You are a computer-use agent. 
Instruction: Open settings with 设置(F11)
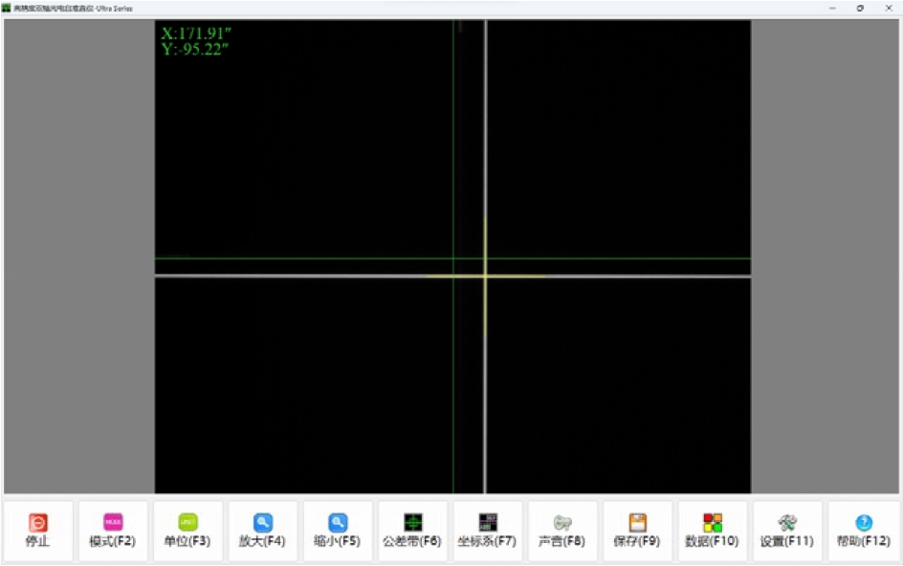click(787, 531)
